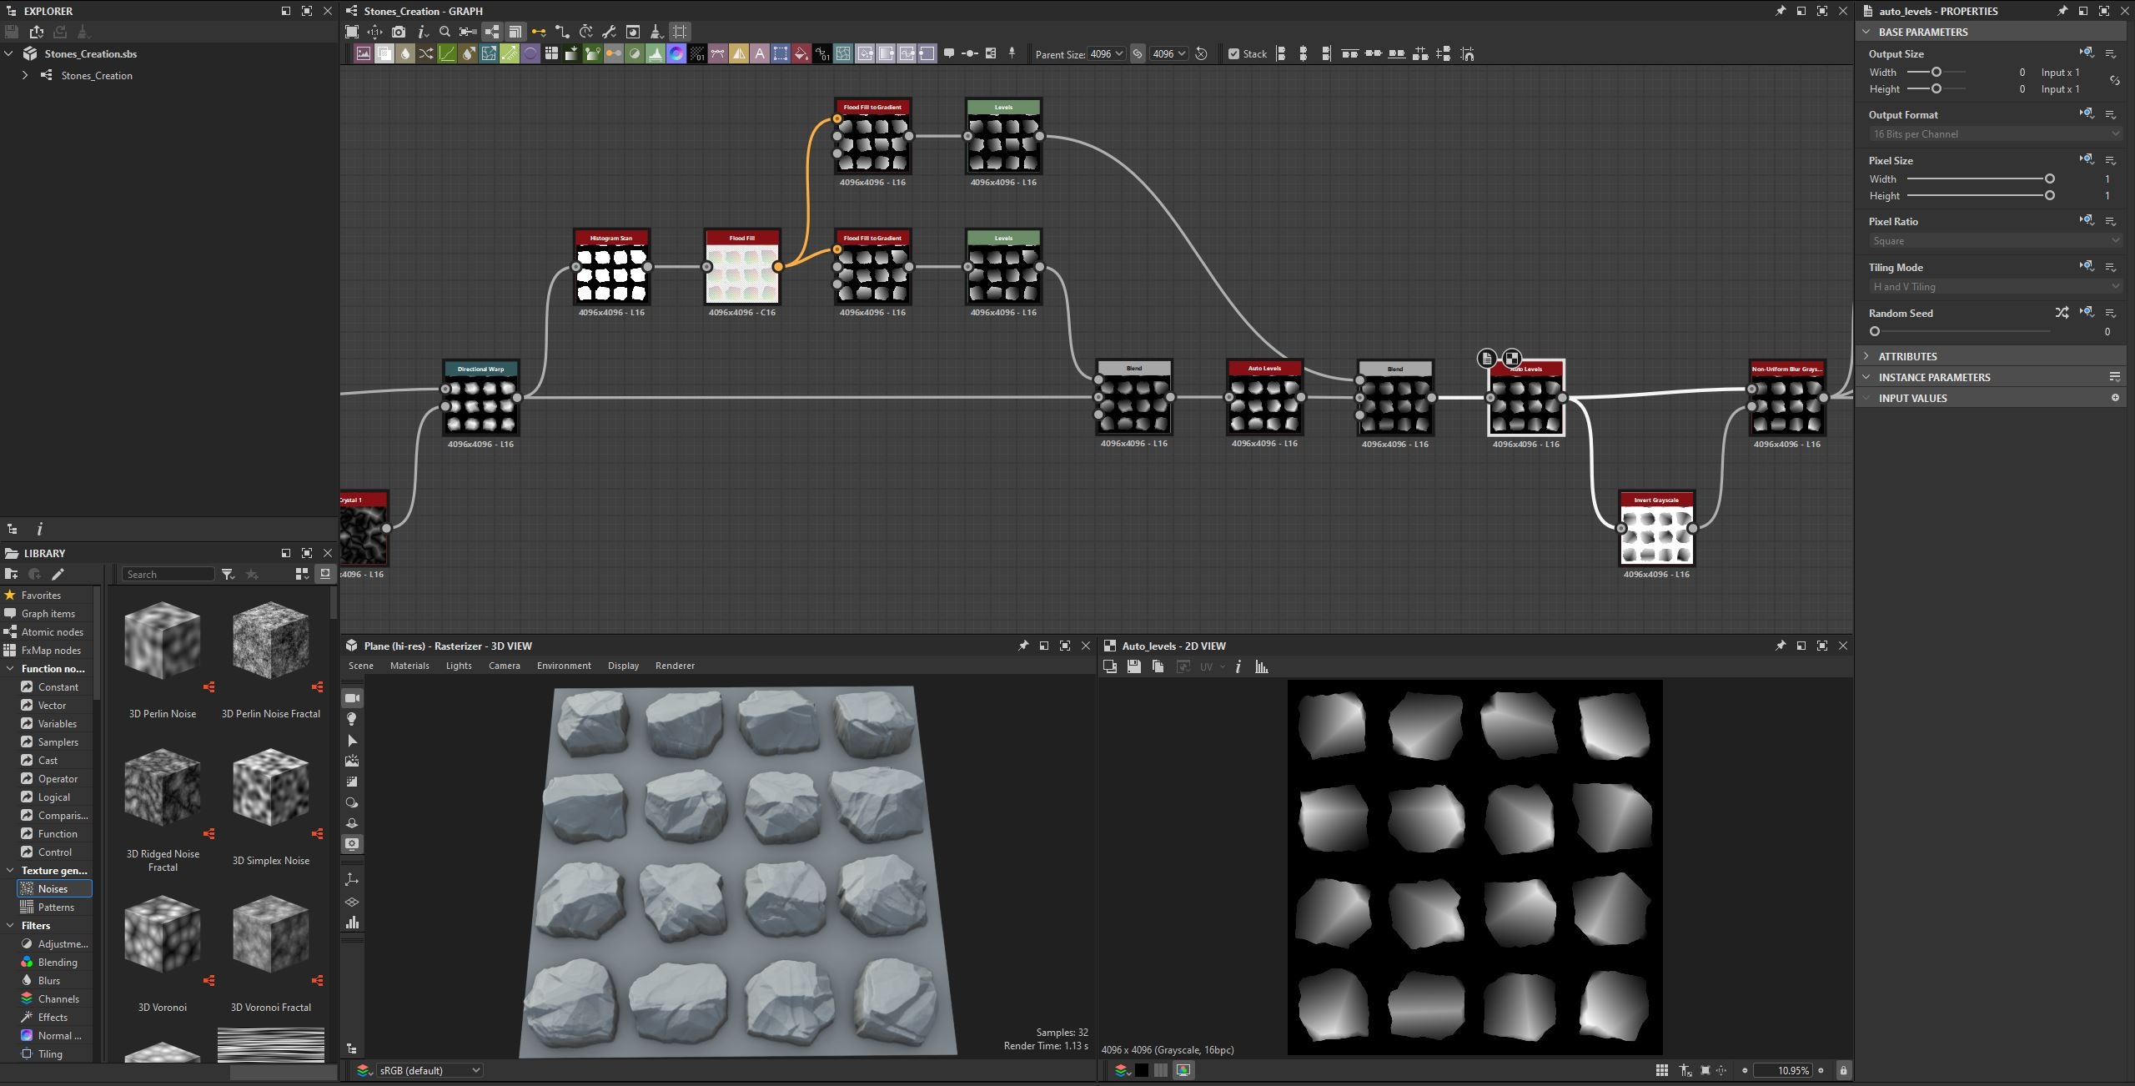Open the Materials menu in 3D view

[x=409, y=666]
